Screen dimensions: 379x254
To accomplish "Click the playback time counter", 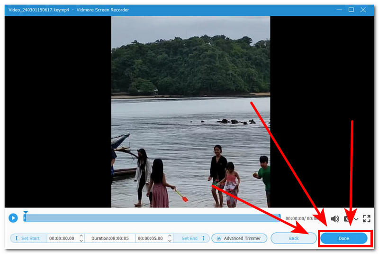I will [x=301, y=218].
